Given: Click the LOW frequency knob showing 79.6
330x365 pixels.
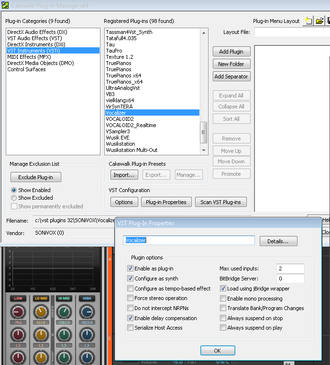Looking at the screenshot, I should coord(18,312).
